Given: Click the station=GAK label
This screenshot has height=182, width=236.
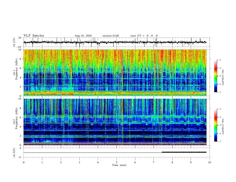Looking at the screenshot, I should click(x=111, y=36).
